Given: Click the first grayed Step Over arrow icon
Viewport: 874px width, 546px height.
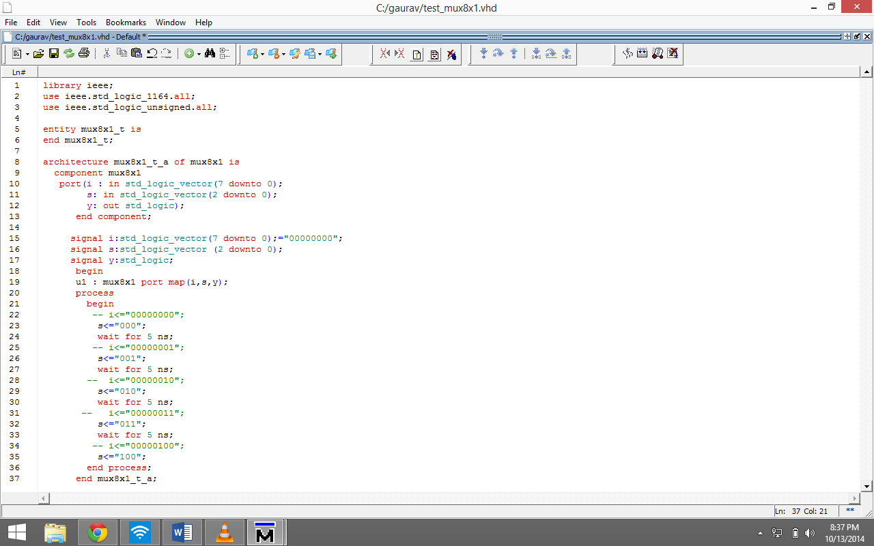Looking at the screenshot, I should [498, 53].
